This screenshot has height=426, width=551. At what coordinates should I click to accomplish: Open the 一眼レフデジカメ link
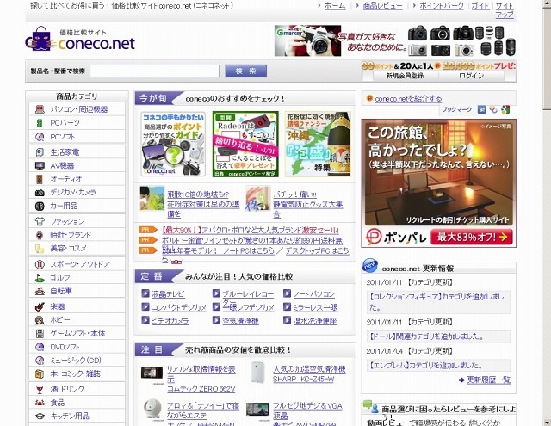(x=248, y=307)
